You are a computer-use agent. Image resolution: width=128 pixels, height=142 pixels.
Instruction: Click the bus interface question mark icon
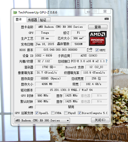[x=106, y=61]
